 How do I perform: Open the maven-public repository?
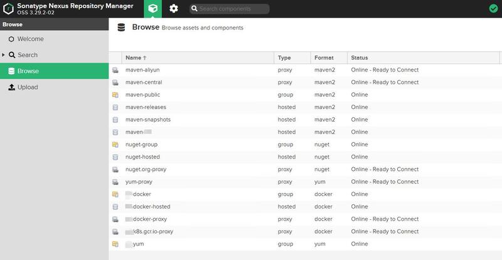point(143,95)
